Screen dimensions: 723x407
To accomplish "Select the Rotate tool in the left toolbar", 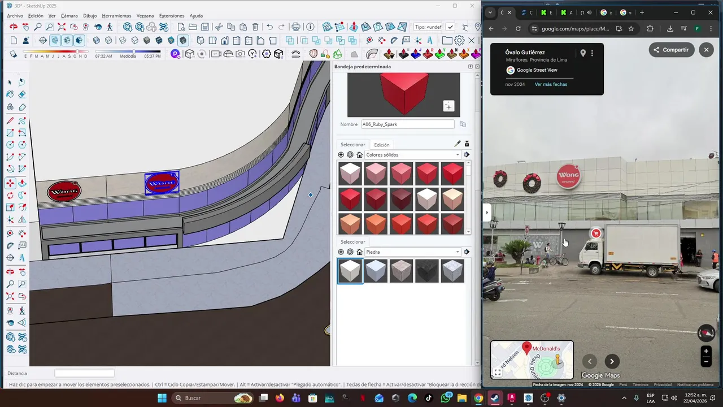I will [x=10, y=195].
